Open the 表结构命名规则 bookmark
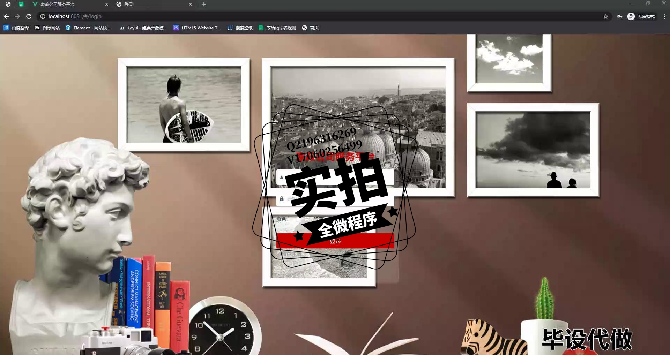Image resolution: width=670 pixels, height=355 pixels. (277, 28)
